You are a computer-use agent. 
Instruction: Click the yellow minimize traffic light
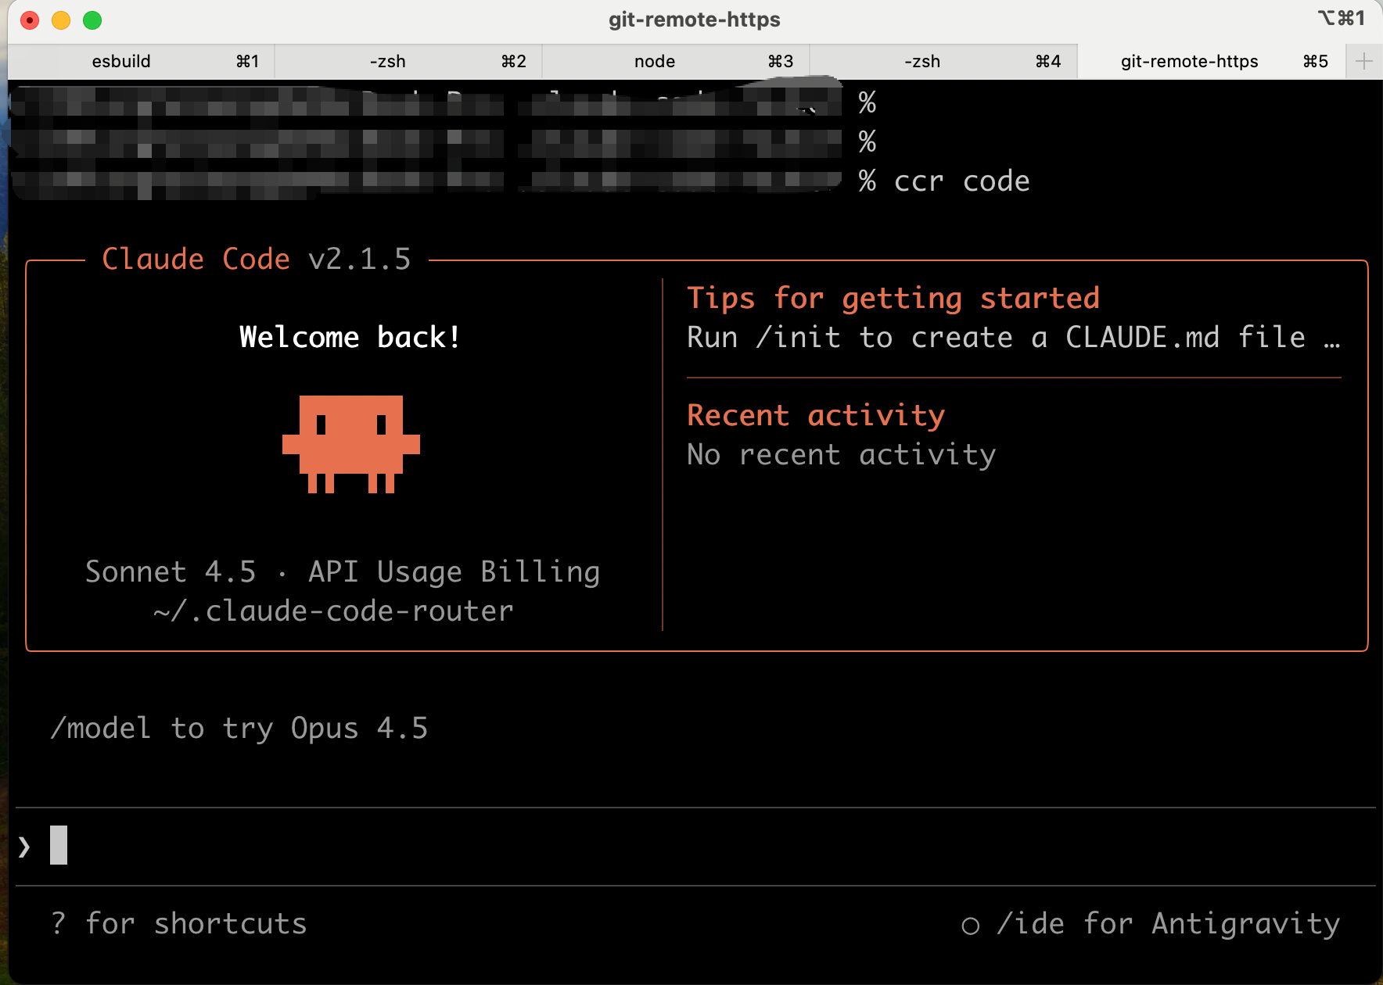61,20
